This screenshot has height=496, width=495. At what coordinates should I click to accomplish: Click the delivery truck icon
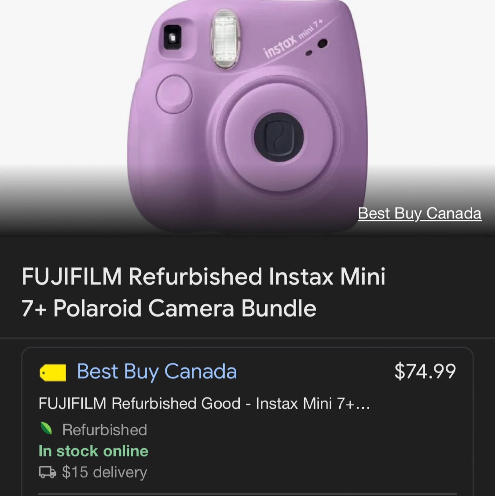47,472
